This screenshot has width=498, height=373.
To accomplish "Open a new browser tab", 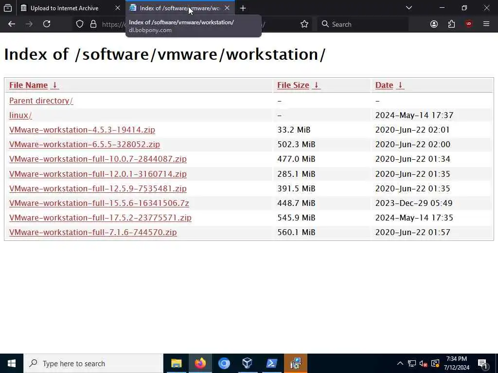I will (x=243, y=8).
